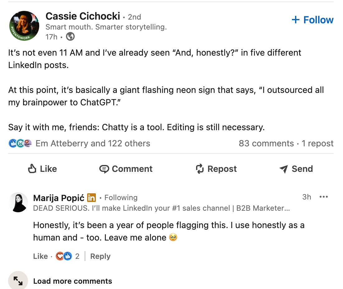Screen dimensions: 343x289
Task: Like Marija Popić's comment
Action: [40, 256]
